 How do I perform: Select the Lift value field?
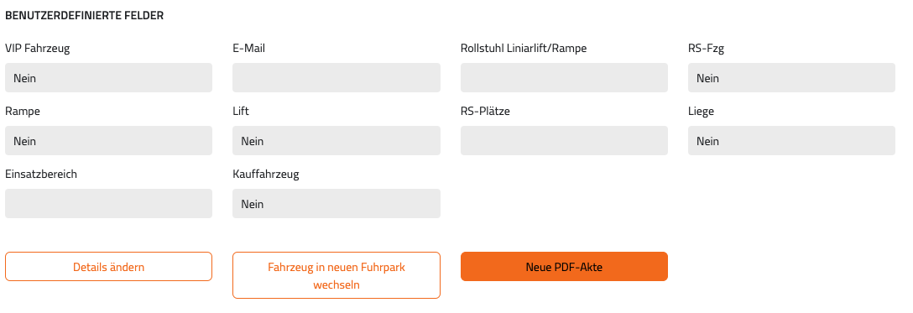[x=336, y=141]
